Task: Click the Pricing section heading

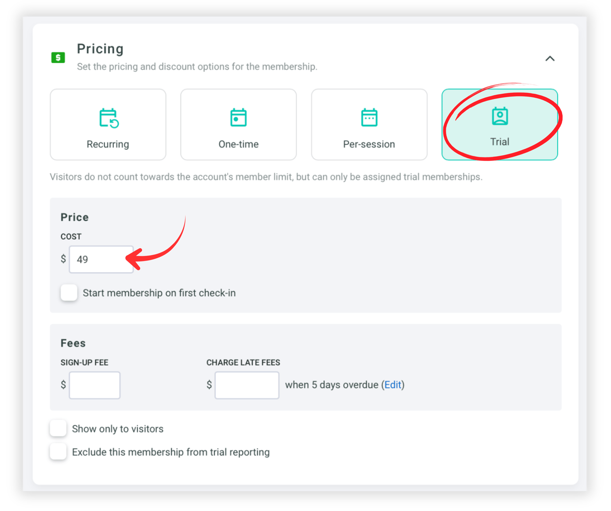Action: point(100,49)
